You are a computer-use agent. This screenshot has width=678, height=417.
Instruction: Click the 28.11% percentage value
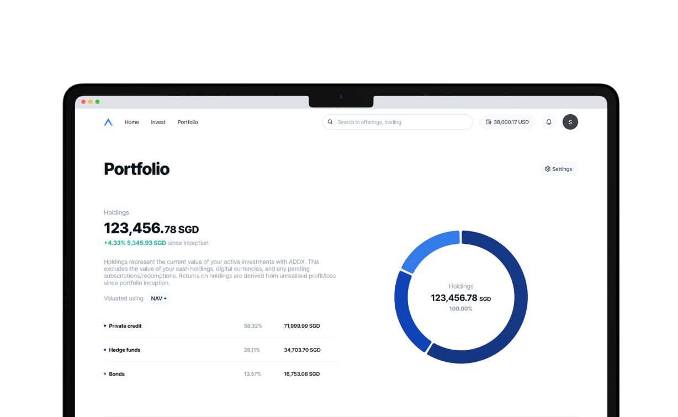[252, 350]
